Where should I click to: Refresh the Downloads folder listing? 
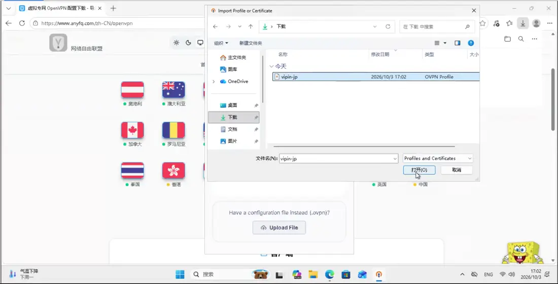pyautogui.click(x=388, y=27)
